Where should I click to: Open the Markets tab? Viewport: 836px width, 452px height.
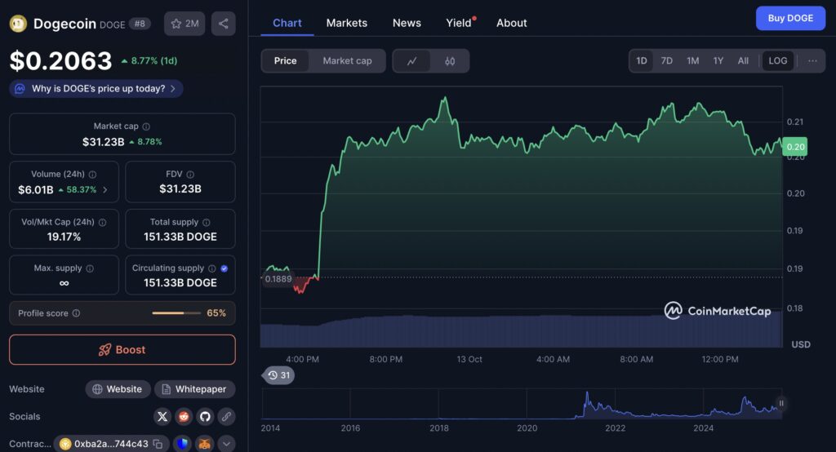point(346,23)
